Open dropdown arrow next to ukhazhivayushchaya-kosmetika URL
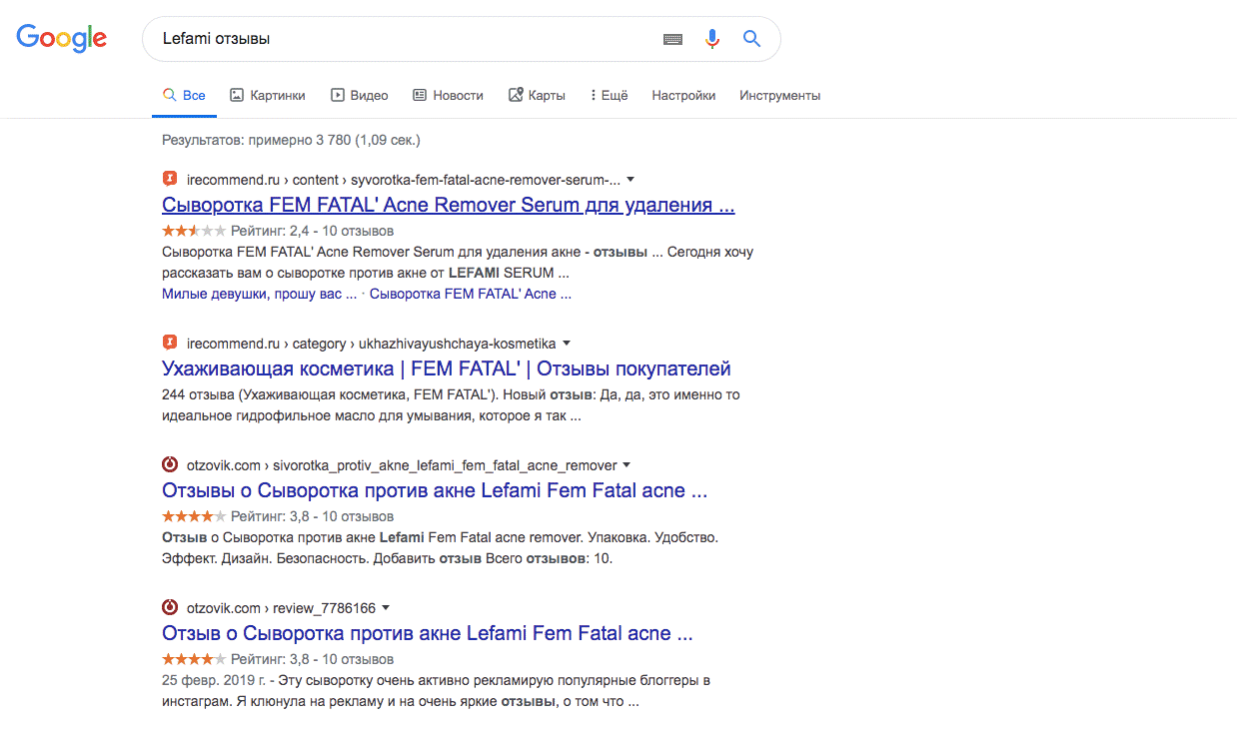The width and height of the screenshot is (1237, 732). tap(567, 344)
